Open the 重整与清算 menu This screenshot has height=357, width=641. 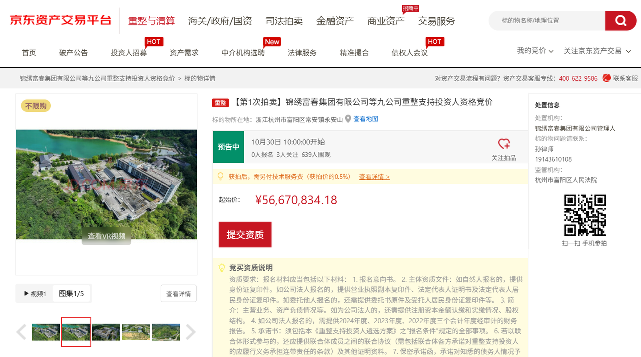pyautogui.click(x=151, y=21)
